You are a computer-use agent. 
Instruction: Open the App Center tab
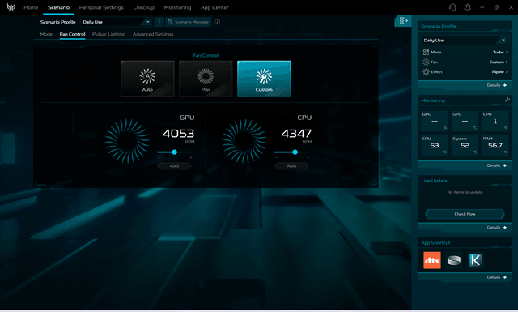click(x=214, y=7)
